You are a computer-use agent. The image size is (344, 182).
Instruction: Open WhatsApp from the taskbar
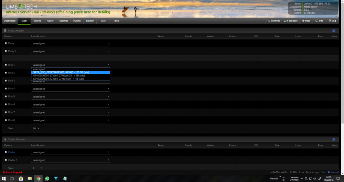point(47,179)
